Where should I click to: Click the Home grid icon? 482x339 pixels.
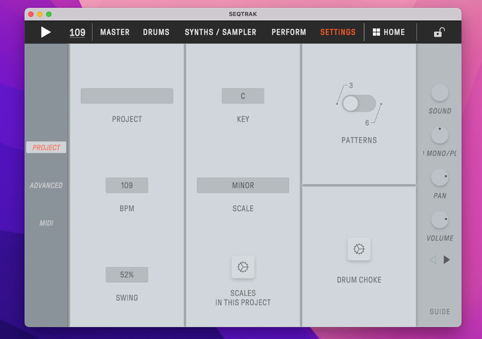[376, 32]
